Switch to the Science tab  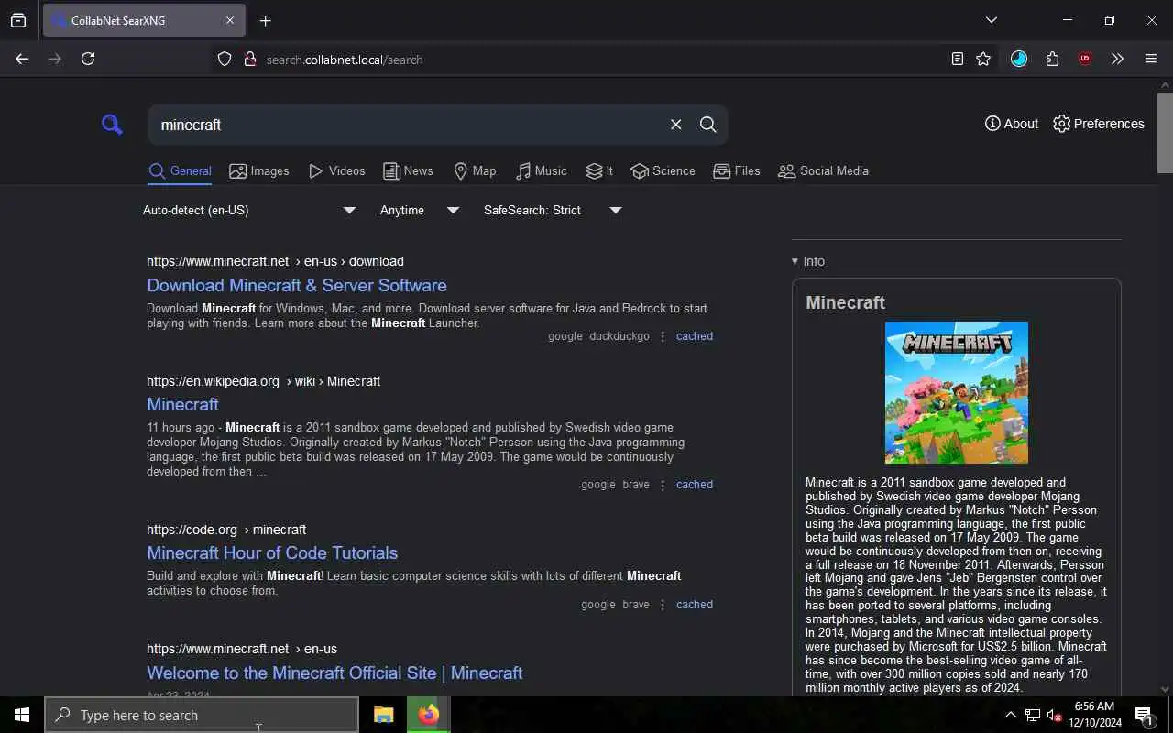tap(663, 171)
